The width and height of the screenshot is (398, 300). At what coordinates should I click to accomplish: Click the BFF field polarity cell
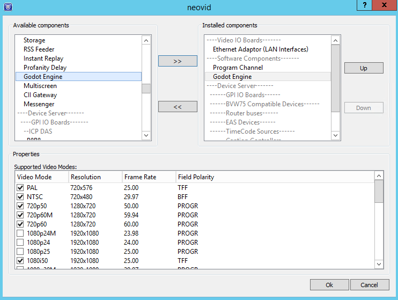(182, 197)
